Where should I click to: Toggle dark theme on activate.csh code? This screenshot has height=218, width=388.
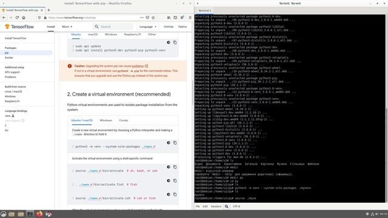click(x=169, y=194)
